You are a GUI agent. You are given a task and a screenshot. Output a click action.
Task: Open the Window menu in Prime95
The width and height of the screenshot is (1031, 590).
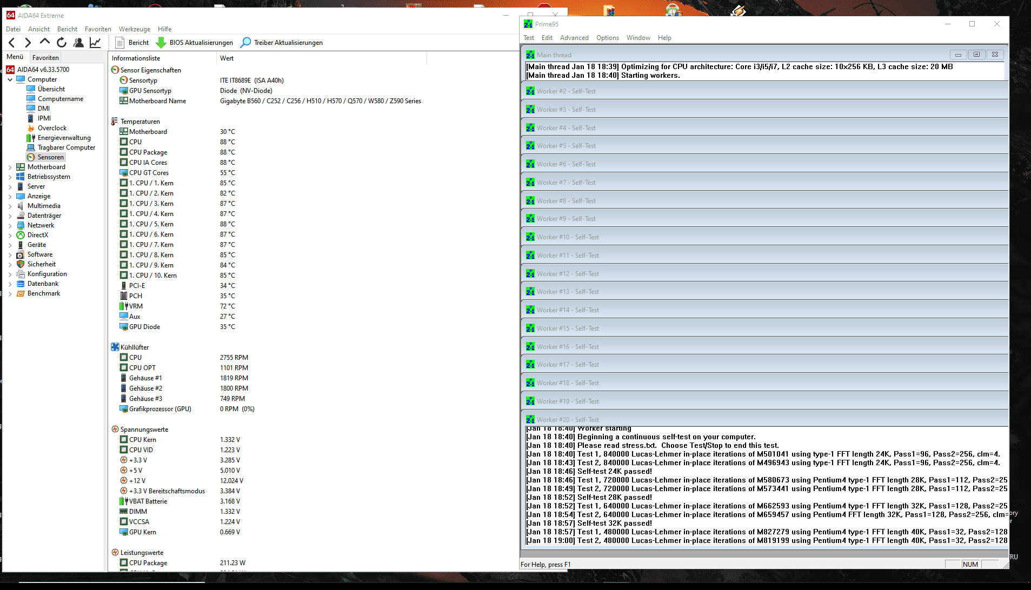[638, 38]
